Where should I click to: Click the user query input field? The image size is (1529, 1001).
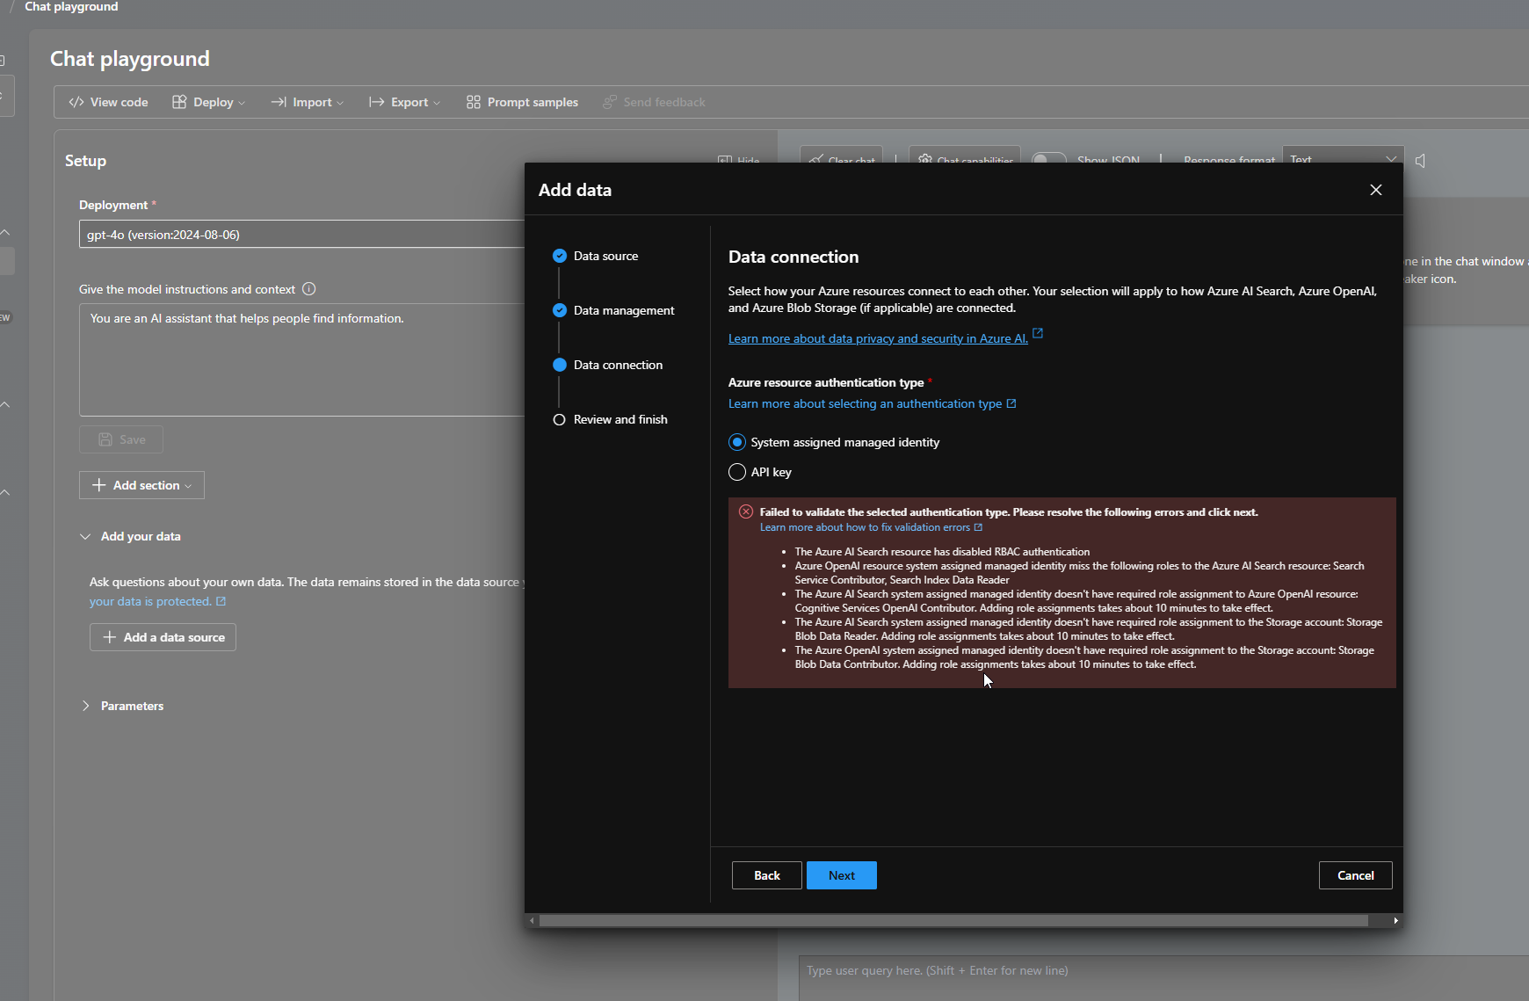click(1054, 971)
